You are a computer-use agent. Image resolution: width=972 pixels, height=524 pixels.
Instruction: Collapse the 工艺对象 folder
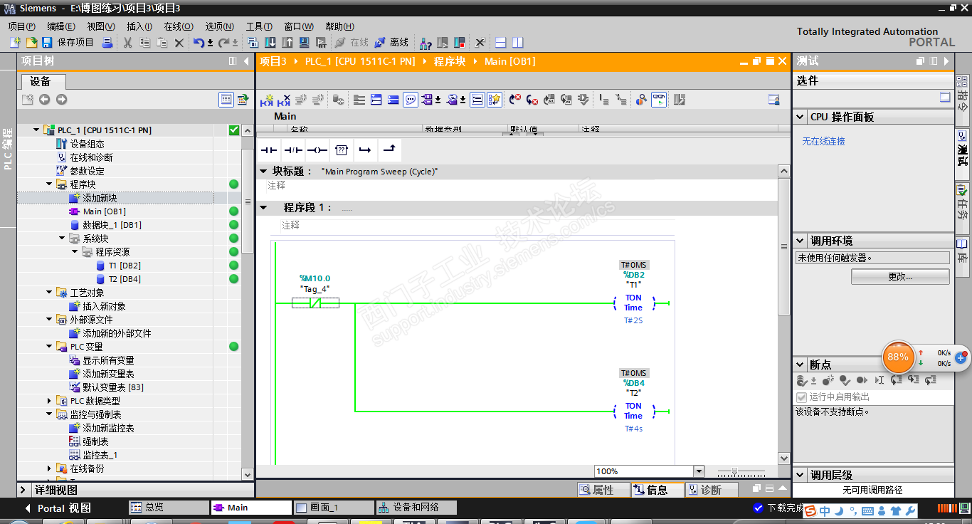point(49,293)
